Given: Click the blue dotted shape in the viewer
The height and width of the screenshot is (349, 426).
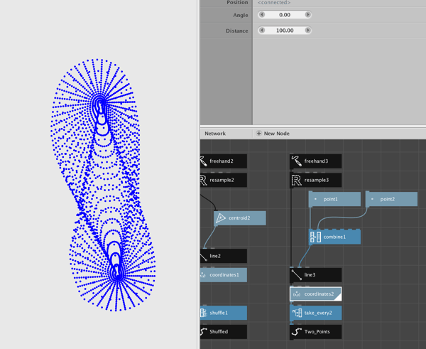Looking at the screenshot, I should (x=103, y=185).
